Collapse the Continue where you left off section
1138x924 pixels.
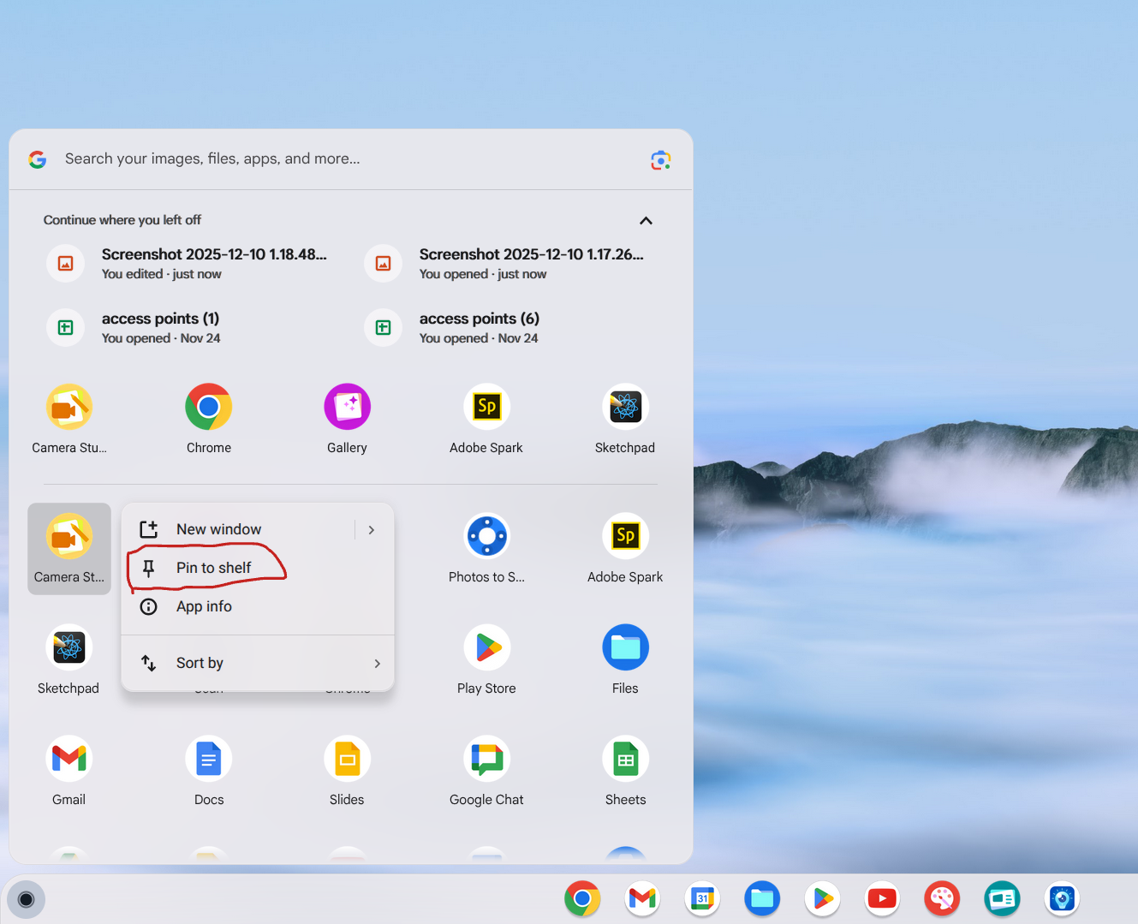pos(646,221)
